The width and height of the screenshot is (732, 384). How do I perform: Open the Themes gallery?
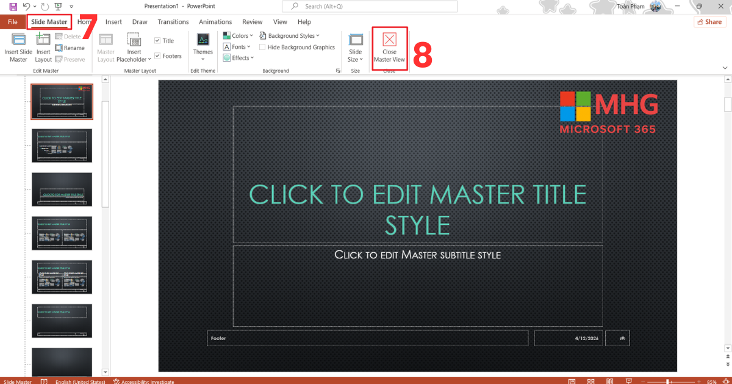click(x=203, y=48)
